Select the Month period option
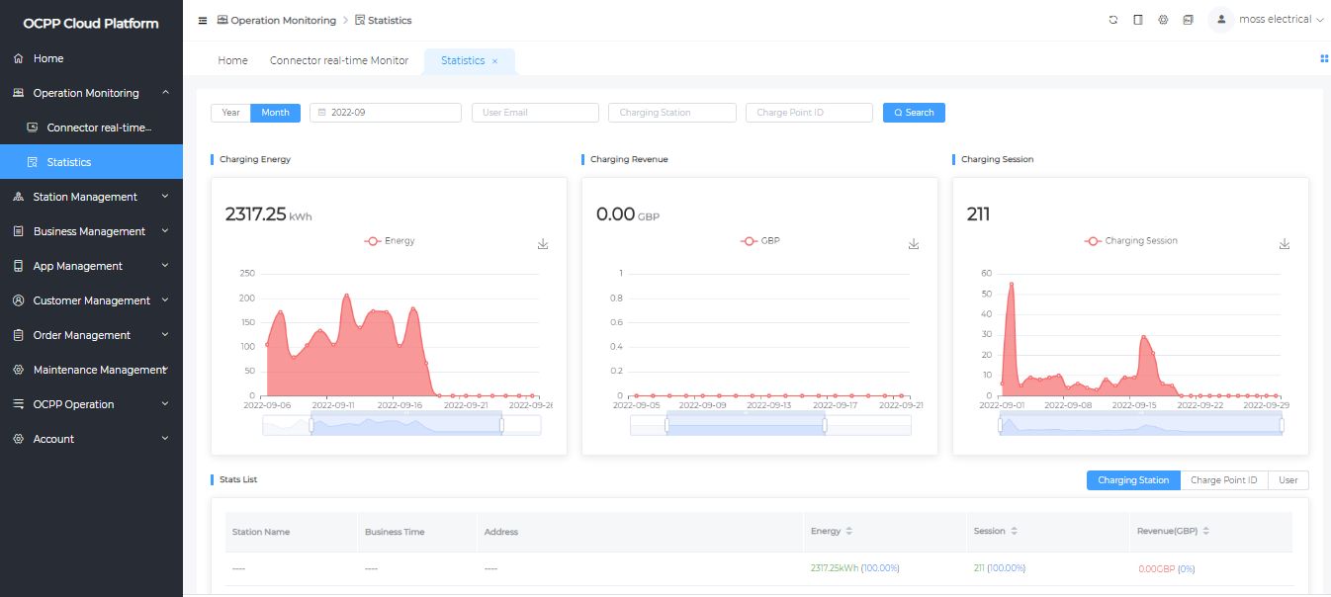This screenshot has width=1331, height=597. (276, 113)
